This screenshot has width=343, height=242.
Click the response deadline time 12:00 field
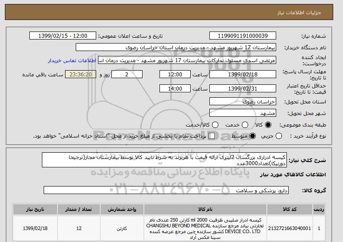point(175,74)
